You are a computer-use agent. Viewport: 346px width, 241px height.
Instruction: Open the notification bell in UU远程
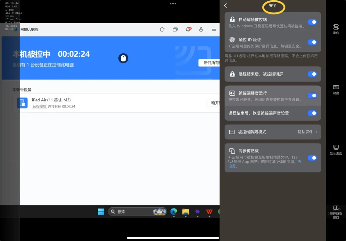pos(188,30)
